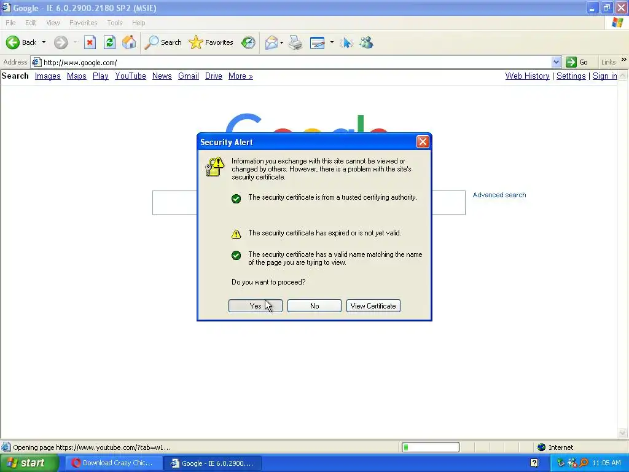Screen dimensions: 629x472
Task: Click the green Back arrow icon
Action: pos(13,42)
